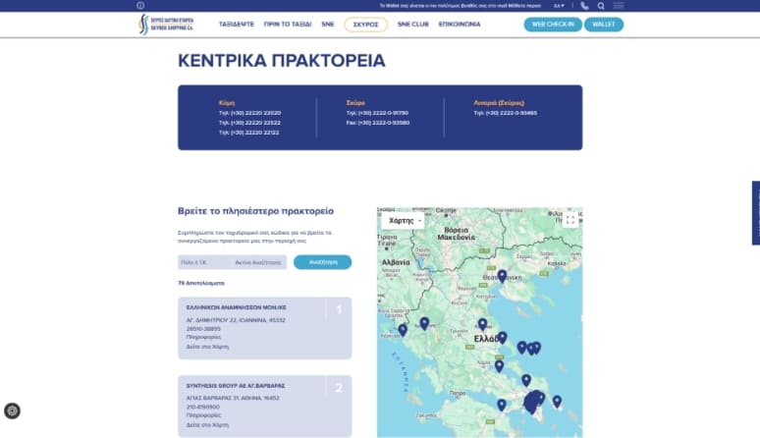Open search with the magnifier icon
Viewport: 760px width, 438px height.
[x=601, y=6]
